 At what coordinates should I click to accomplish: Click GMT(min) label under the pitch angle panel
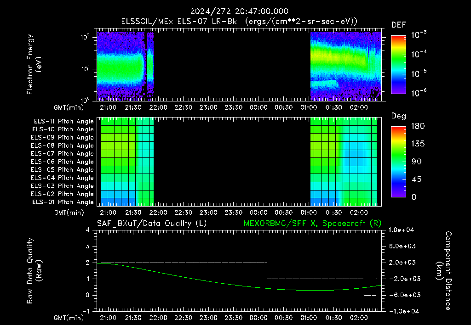[x=69, y=213]
